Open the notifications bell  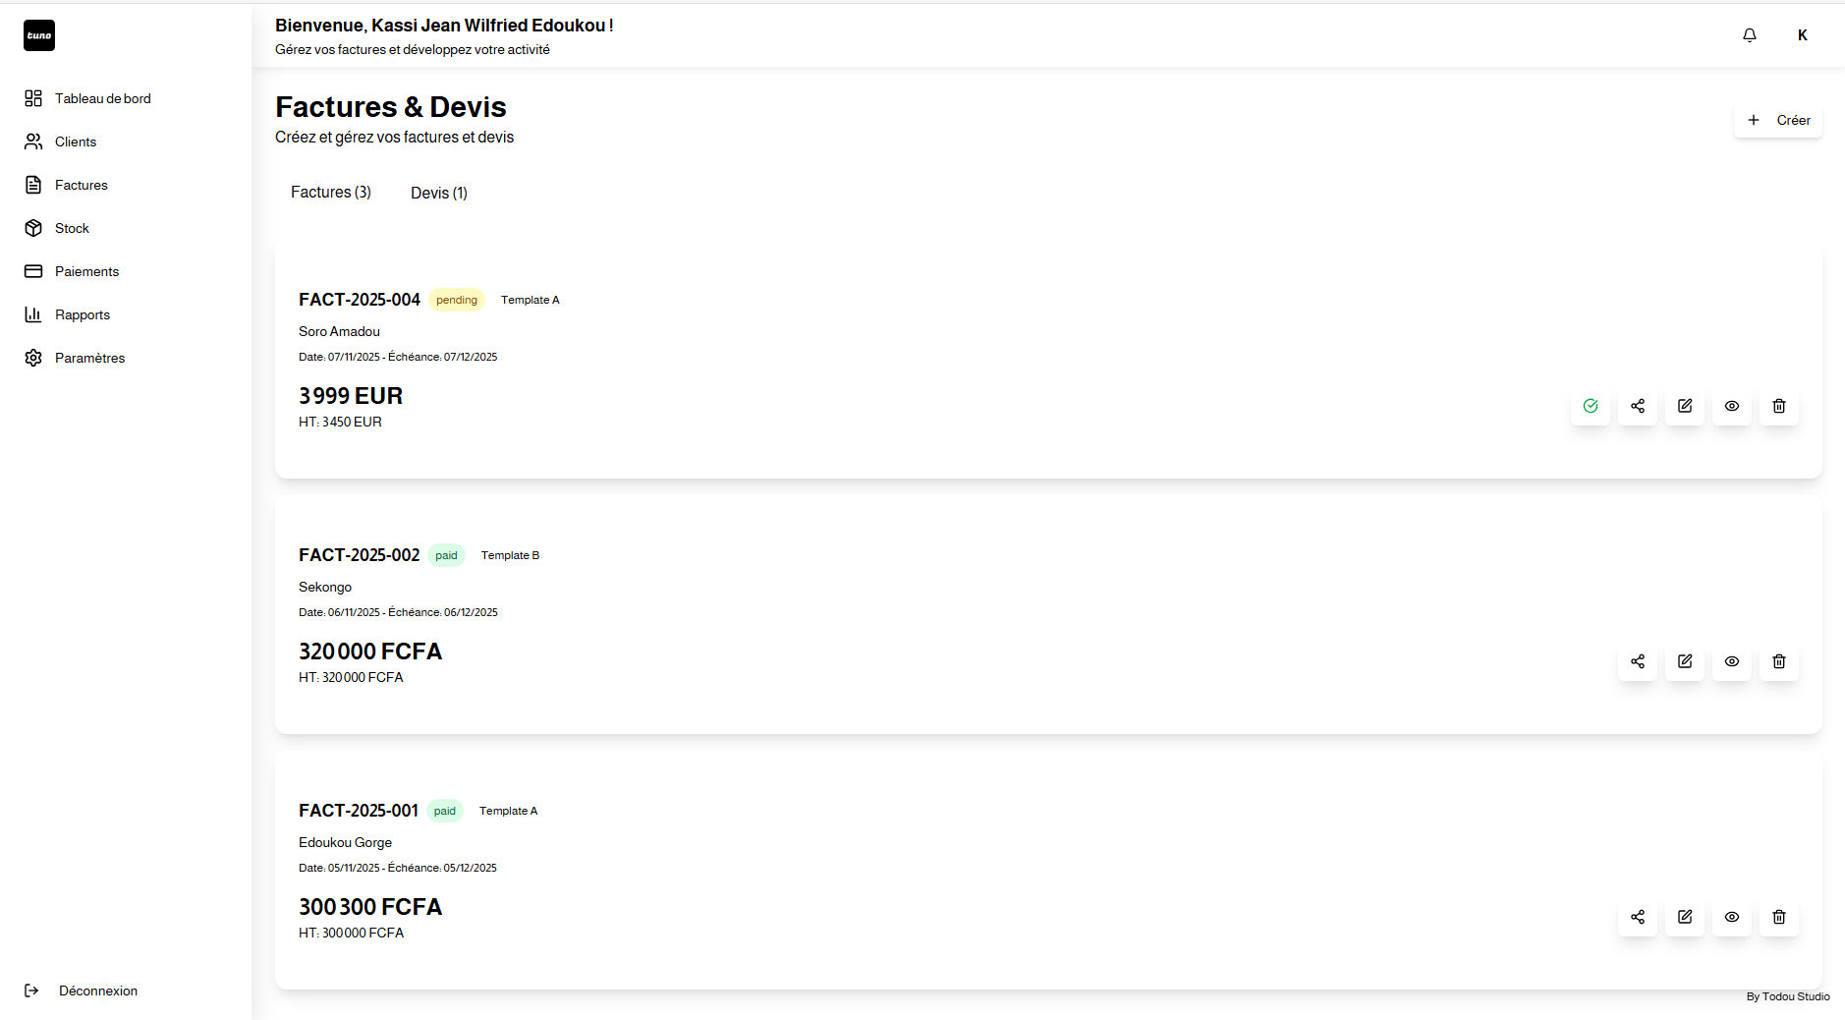point(1749,34)
